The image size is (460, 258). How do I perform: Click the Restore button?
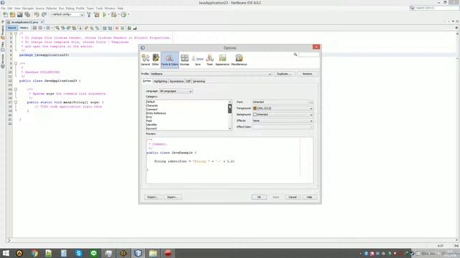(307, 74)
